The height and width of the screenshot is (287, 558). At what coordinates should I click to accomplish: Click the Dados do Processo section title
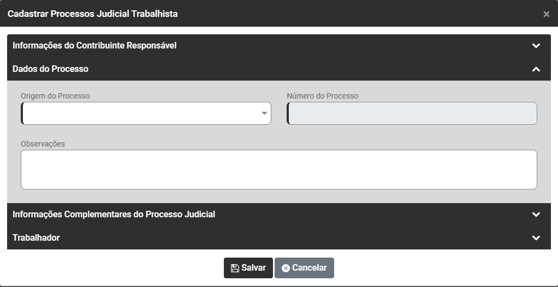[x=51, y=69]
